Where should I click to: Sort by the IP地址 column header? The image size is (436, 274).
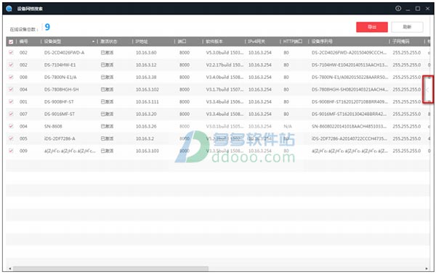(142, 41)
